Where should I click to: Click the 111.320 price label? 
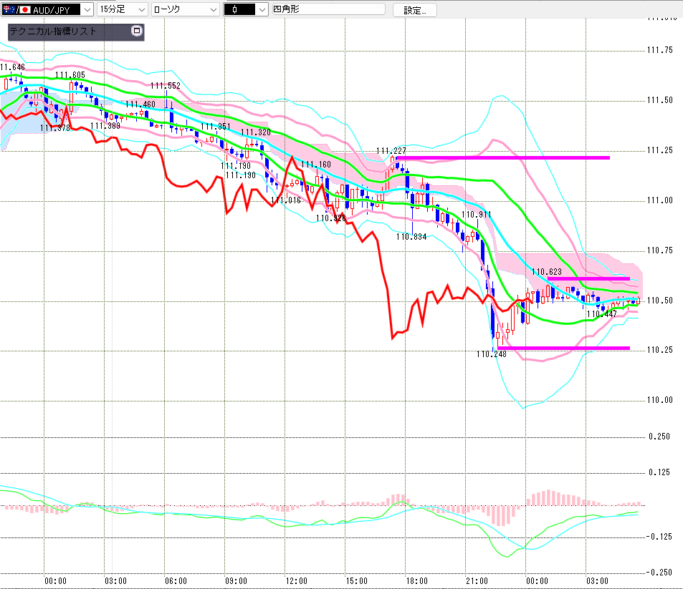[256, 132]
